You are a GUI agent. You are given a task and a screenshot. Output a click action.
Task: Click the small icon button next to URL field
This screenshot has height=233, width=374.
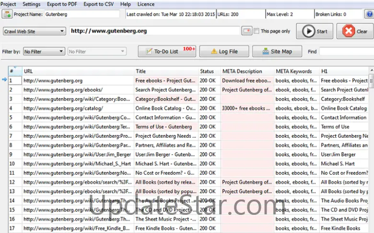click(x=247, y=31)
